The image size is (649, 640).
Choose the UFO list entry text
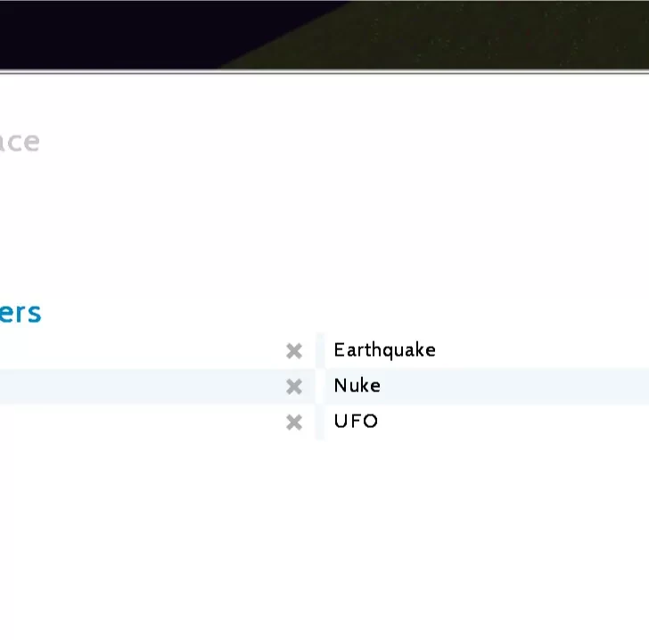(x=356, y=422)
